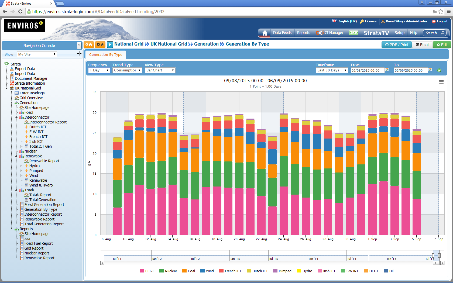Click the To date input field
453x283 pixels.
[x=410, y=71]
